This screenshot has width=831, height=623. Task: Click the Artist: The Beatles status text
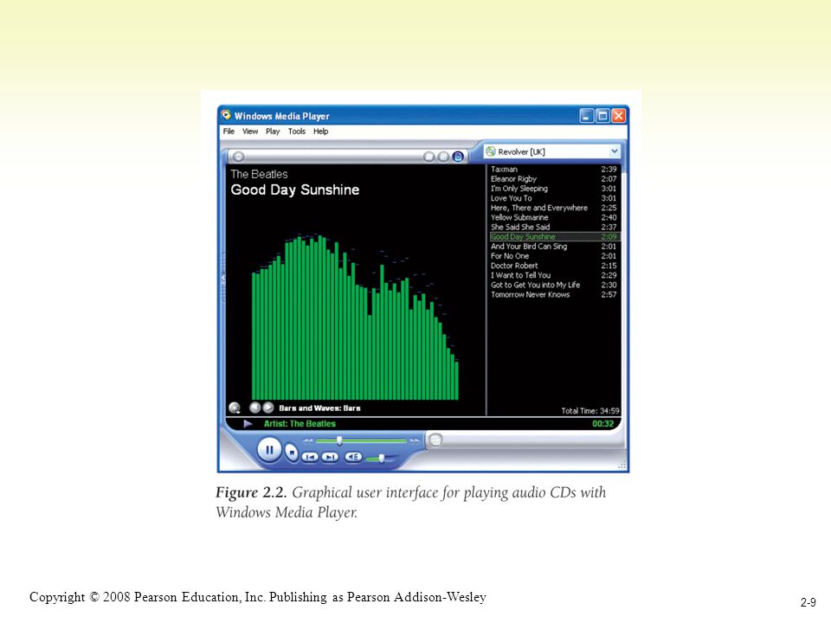tap(300, 423)
